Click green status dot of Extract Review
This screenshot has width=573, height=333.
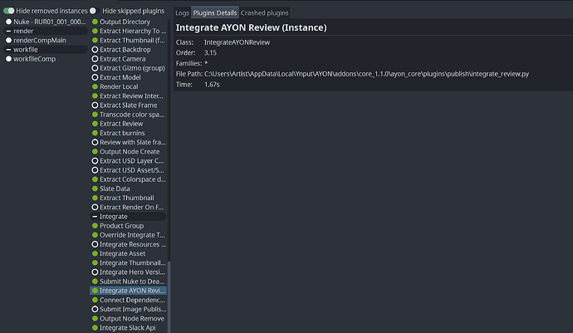click(x=95, y=124)
